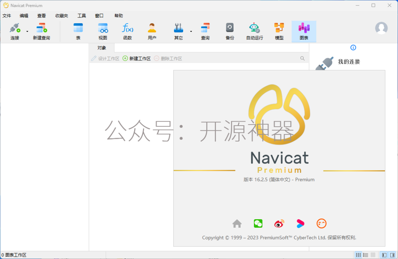Click the red Weibo icon

(x=279, y=224)
